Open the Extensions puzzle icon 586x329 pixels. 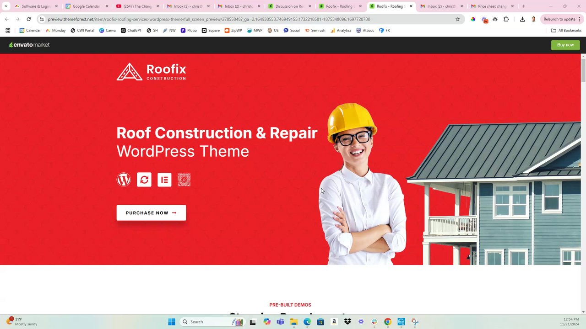point(506,19)
